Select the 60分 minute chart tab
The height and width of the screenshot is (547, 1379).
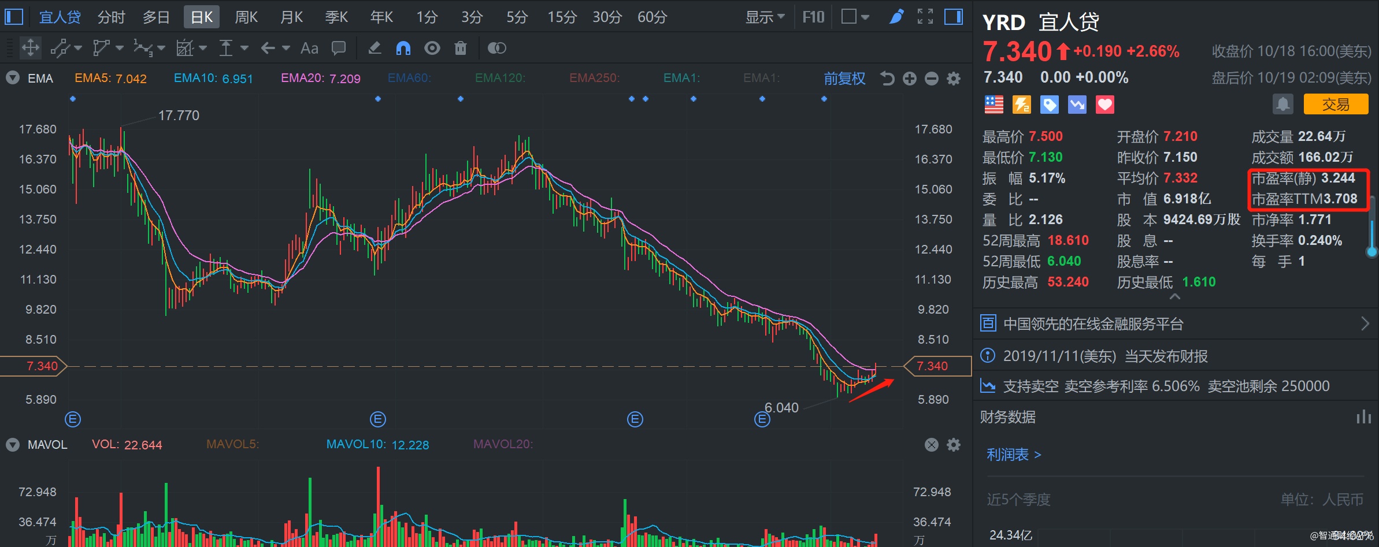click(x=653, y=17)
